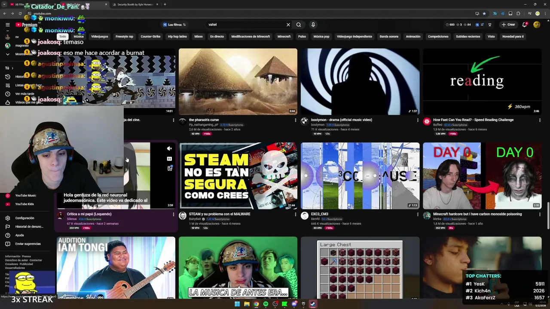Open the magnesio subscription channel
The image size is (550, 309).
[21, 45]
